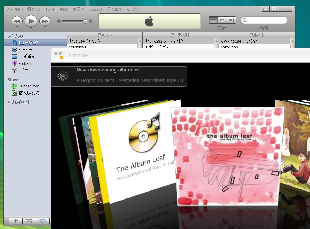Select すべて (292 アーティスト) in artist list
The image size is (310, 229).
click(178, 41)
